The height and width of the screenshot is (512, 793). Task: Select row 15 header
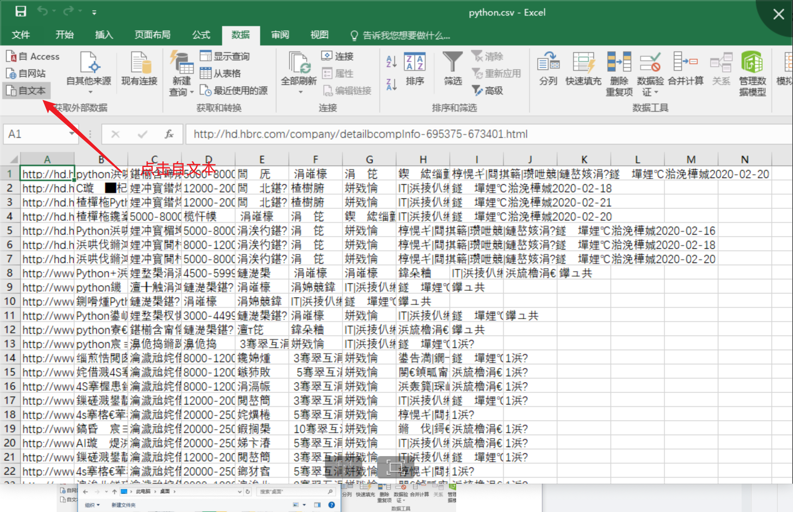click(x=10, y=372)
